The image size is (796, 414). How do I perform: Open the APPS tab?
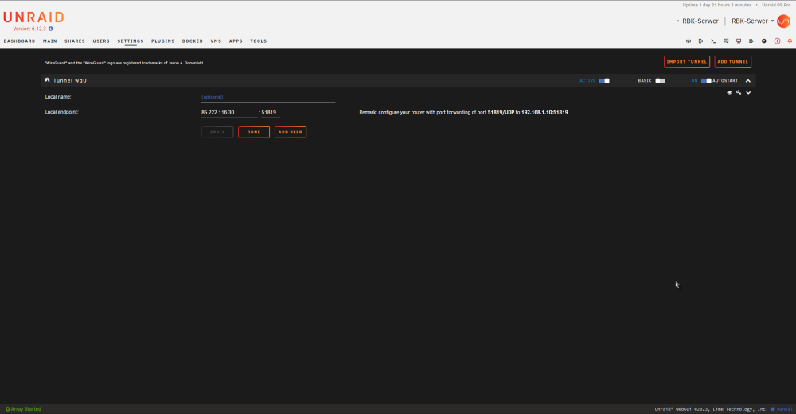coord(236,41)
